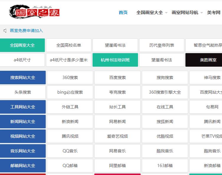Open the 百度搜索 link
This screenshot has width=222, height=175.
pos(118,78)
